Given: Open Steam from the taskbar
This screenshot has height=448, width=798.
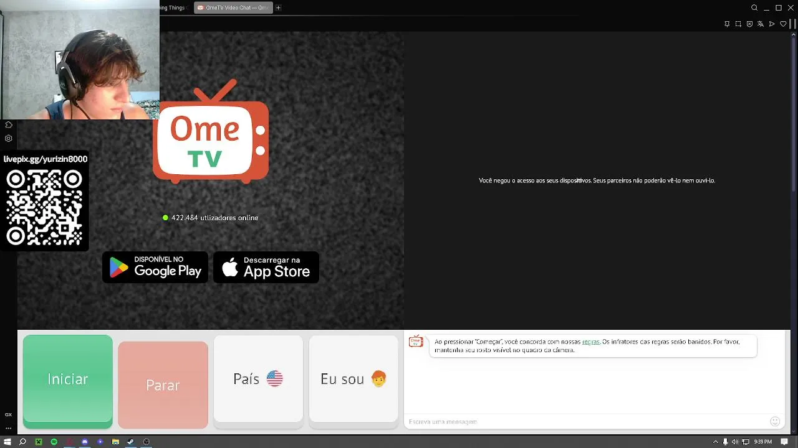Looking at the screenshot, I should tap(130, 442).
